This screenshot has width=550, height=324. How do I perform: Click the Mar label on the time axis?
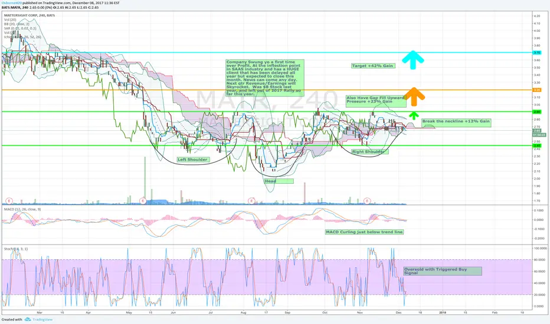40,312
